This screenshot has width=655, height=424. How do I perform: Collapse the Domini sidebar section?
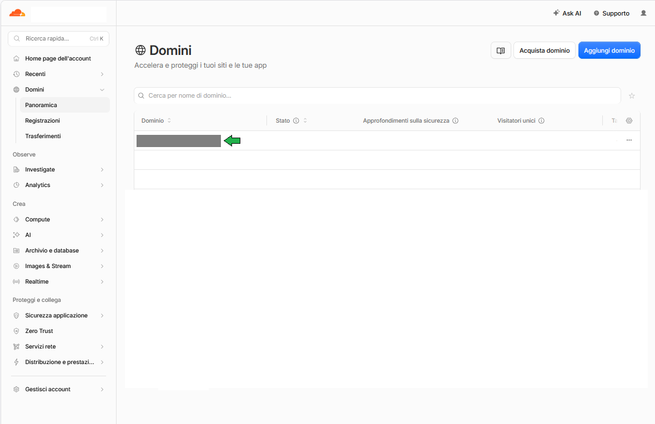pos(102,89)
